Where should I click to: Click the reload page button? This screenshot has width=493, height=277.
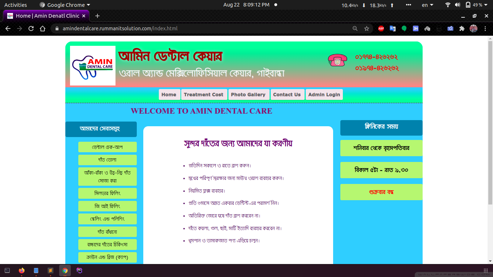pos(31,28)
